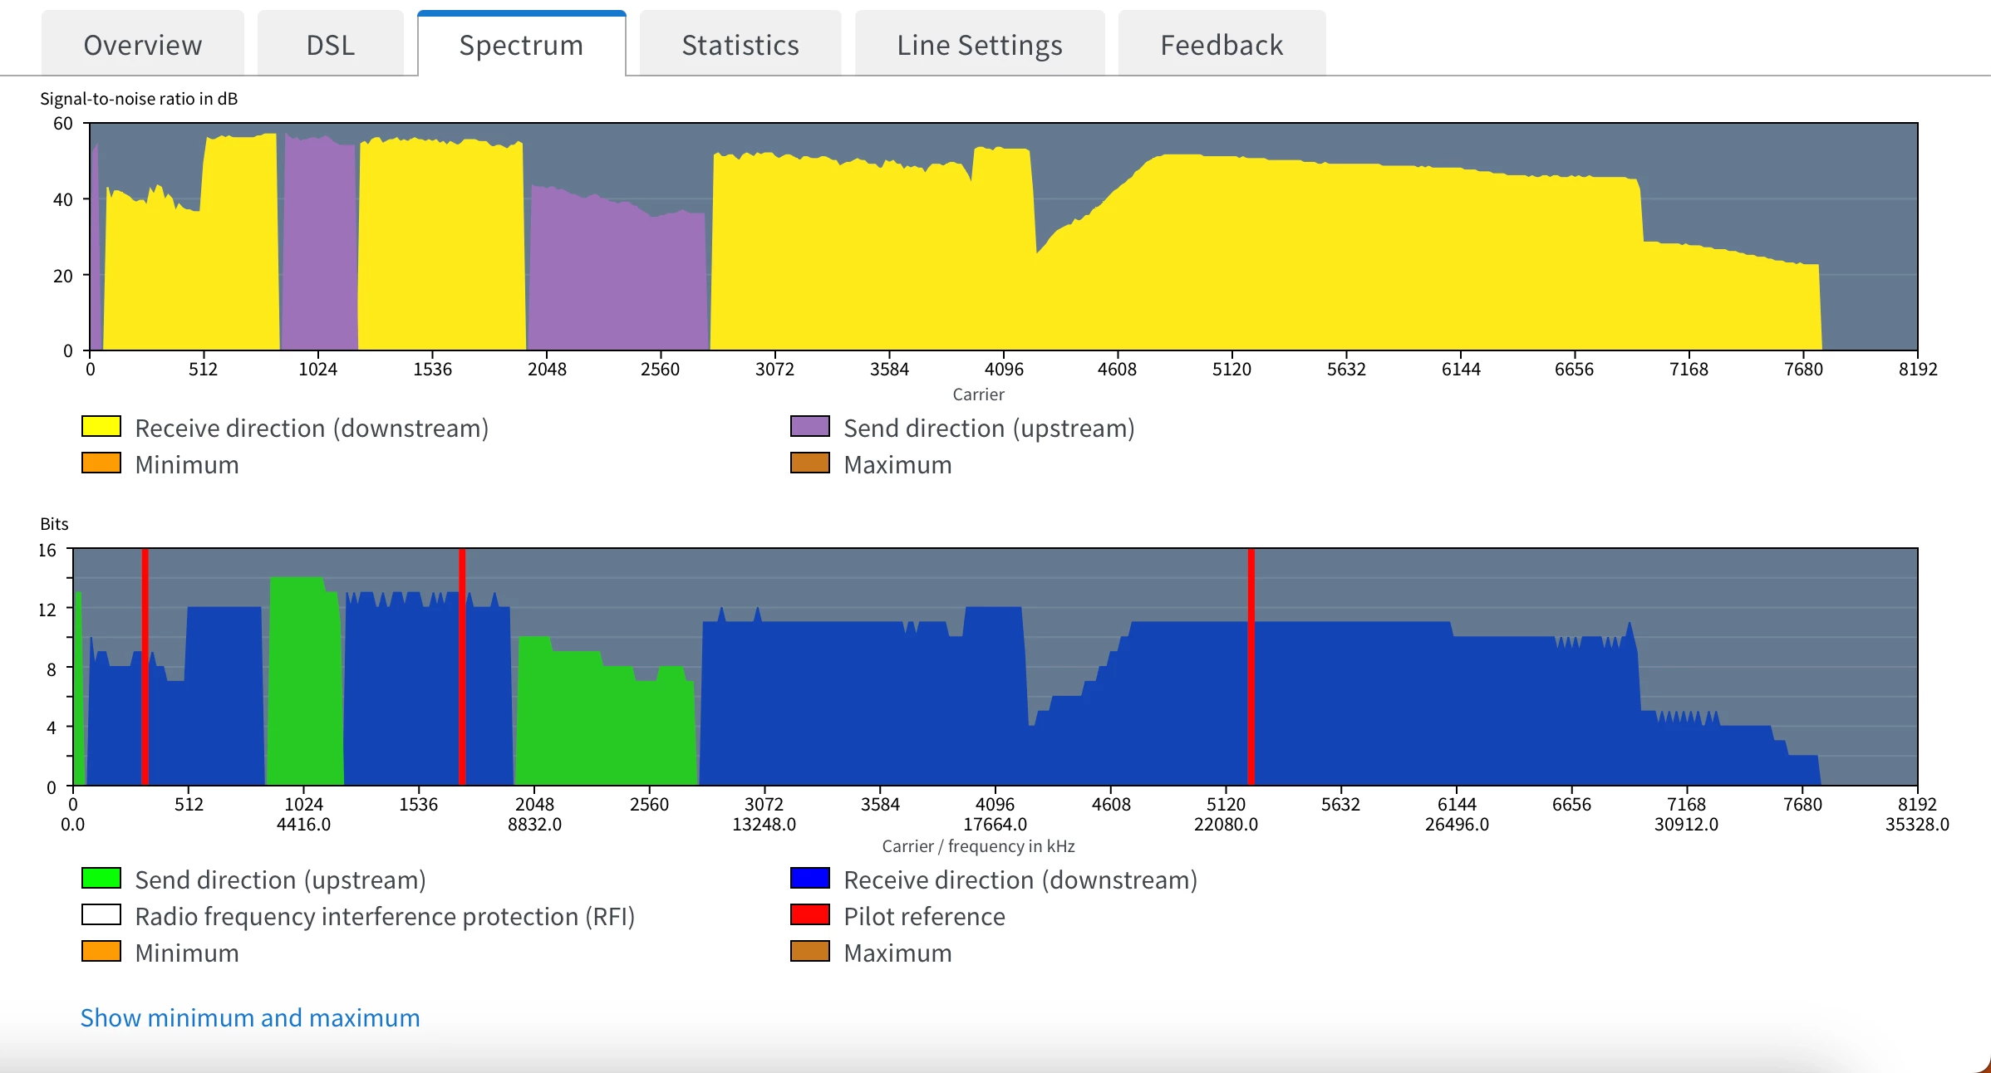Open the Feedback tab
1991x1073 pixels.
[x=1221, y=45]
